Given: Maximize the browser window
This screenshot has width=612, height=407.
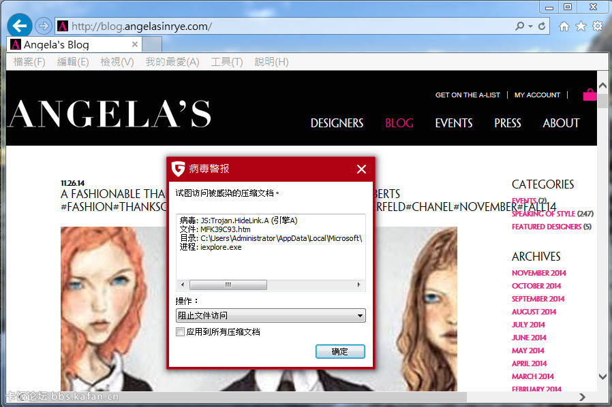Looking at the screenshot, I should (568, 7).
